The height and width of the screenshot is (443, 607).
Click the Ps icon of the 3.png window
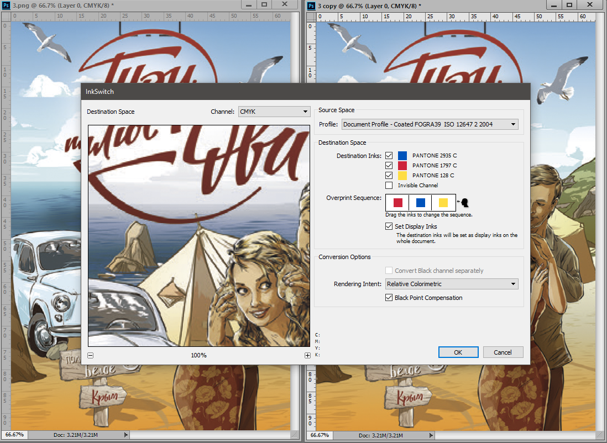pos(6,6)
